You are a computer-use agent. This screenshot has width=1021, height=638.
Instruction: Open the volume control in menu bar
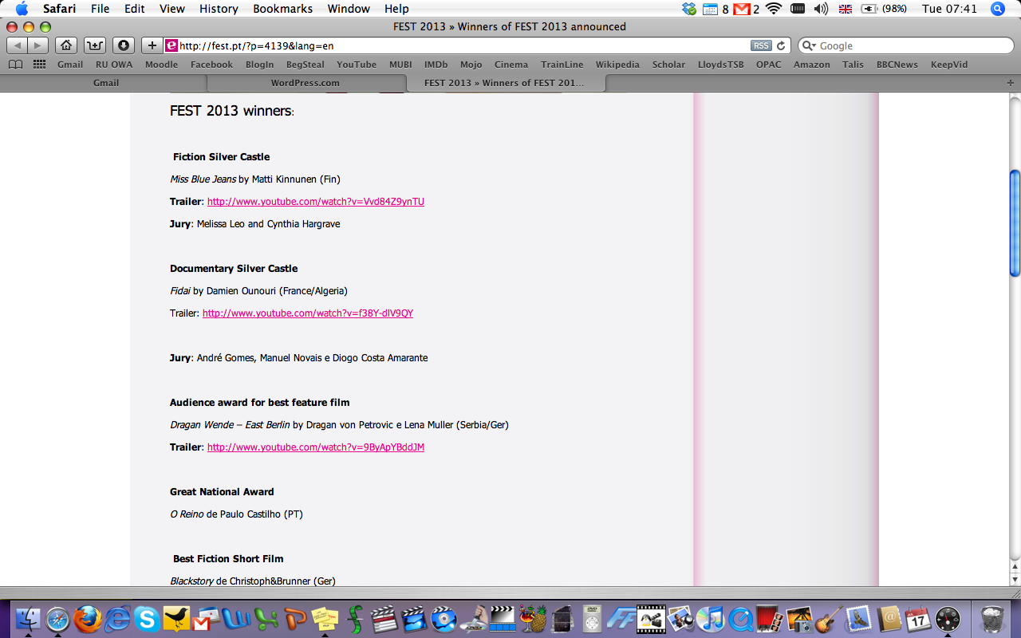click(x=821, y=9)
